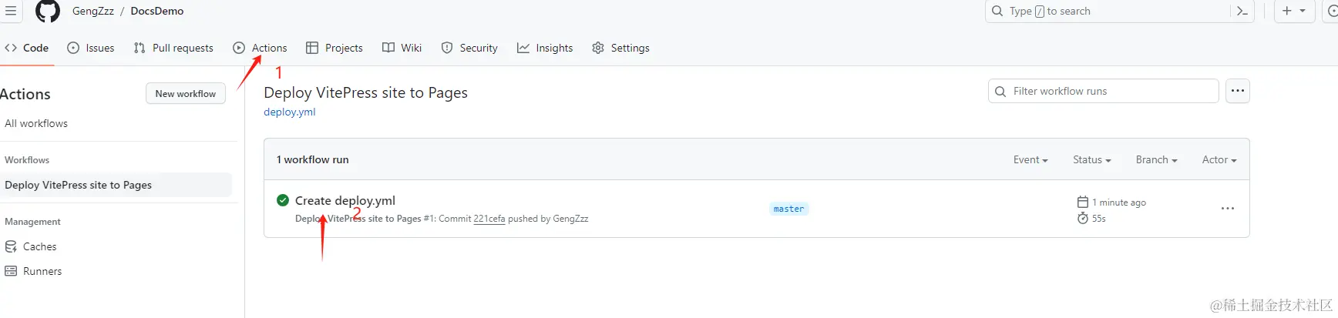Click the green success check icon
Viewport: 1338px width, 318px height.
pyautogui.click(x=283, y=200)
